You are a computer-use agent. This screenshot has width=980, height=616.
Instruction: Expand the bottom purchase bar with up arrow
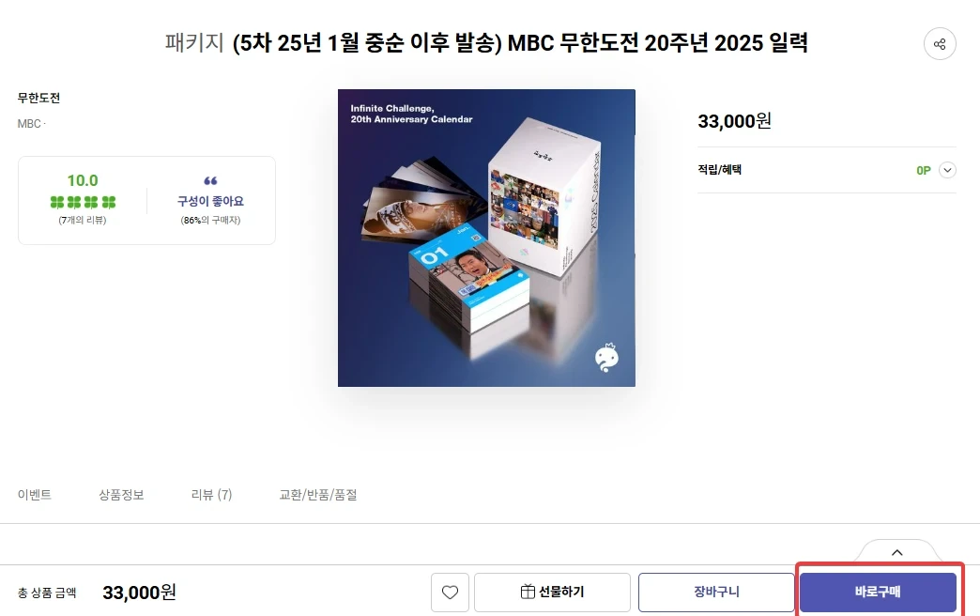coord(896,552)
